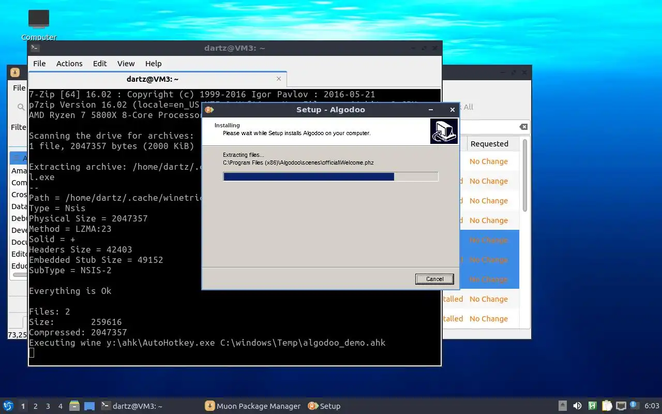Switch to virtual desktop 2
This screenshot has height=414, width=662.
tap(35, 406)
